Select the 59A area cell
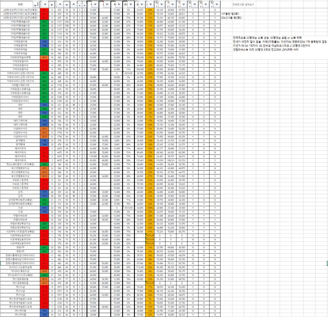Image resolution: width=328 pixels, height=317 pixels. pos(66,22)
